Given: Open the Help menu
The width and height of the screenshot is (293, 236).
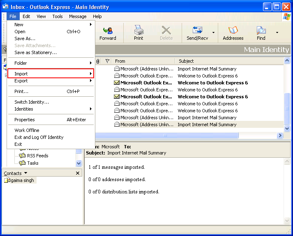Looking at the screenshot, I should (97, 16).
